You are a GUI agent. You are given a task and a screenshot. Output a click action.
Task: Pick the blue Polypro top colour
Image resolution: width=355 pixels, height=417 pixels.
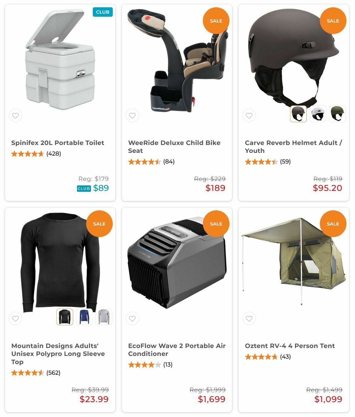tap(84, 317)
